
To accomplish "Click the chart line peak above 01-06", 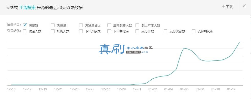I will click(184, 48).
